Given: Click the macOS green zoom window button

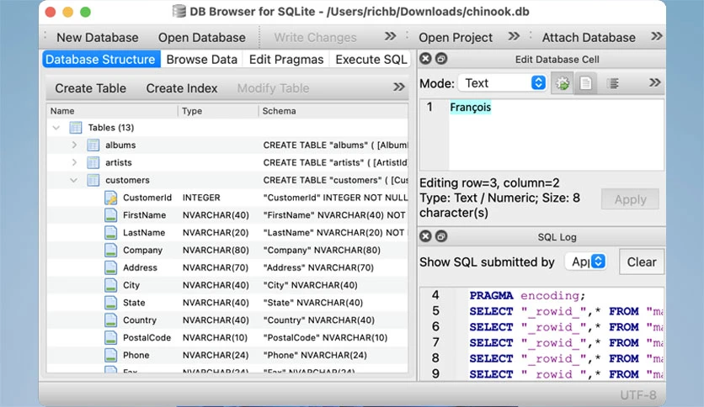Looking at the screenshot, I should coord(85,12).
